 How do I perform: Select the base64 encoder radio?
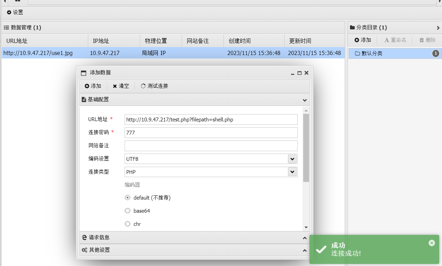[127, 211]
